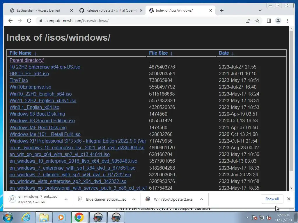Close the Release v0 beta 3 tab
The width and height of the screenshot is (298, 223).
(x=141, y=10)
